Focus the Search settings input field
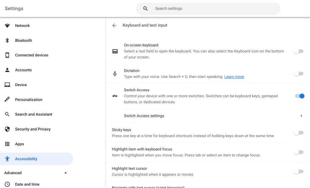The height and width of the screenshot is (188, 310). 208,8
